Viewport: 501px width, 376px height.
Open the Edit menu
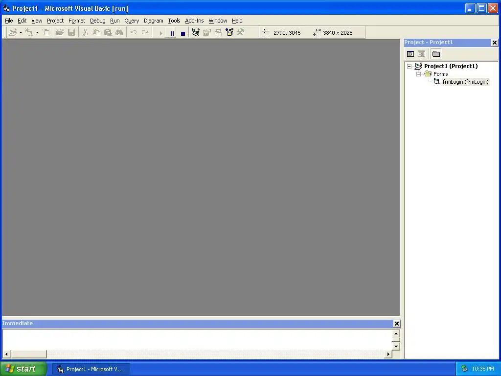coord(22,21)
